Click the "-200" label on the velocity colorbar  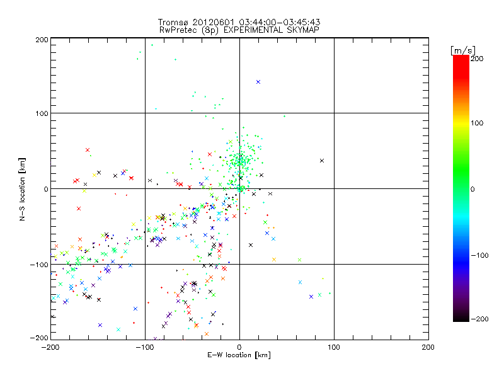(479, 319)
